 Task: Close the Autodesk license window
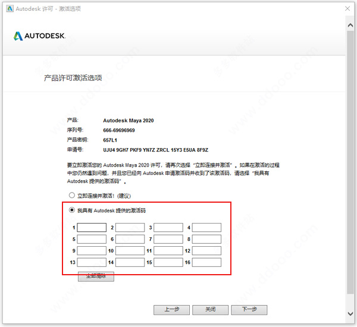tap(347, 9)
